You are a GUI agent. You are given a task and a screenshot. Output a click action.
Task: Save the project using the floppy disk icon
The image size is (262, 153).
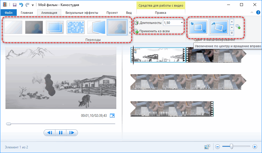14,5
